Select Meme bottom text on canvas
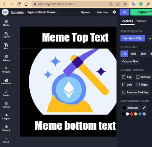 (x=75, y=125)
